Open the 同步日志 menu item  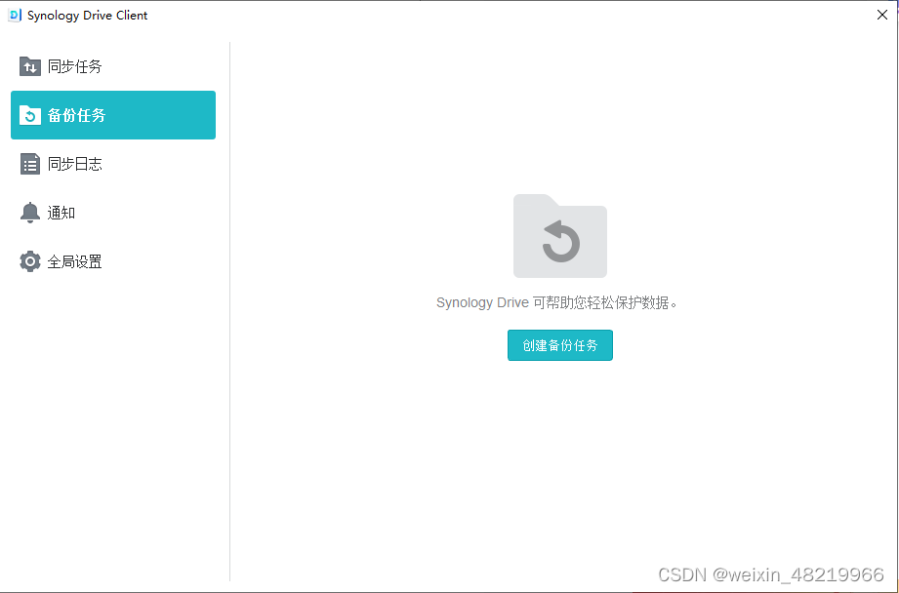pyautogui.click(x=113, y=164)
